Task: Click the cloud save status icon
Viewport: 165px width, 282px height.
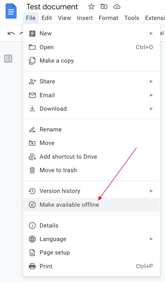Action: (117, 6)
